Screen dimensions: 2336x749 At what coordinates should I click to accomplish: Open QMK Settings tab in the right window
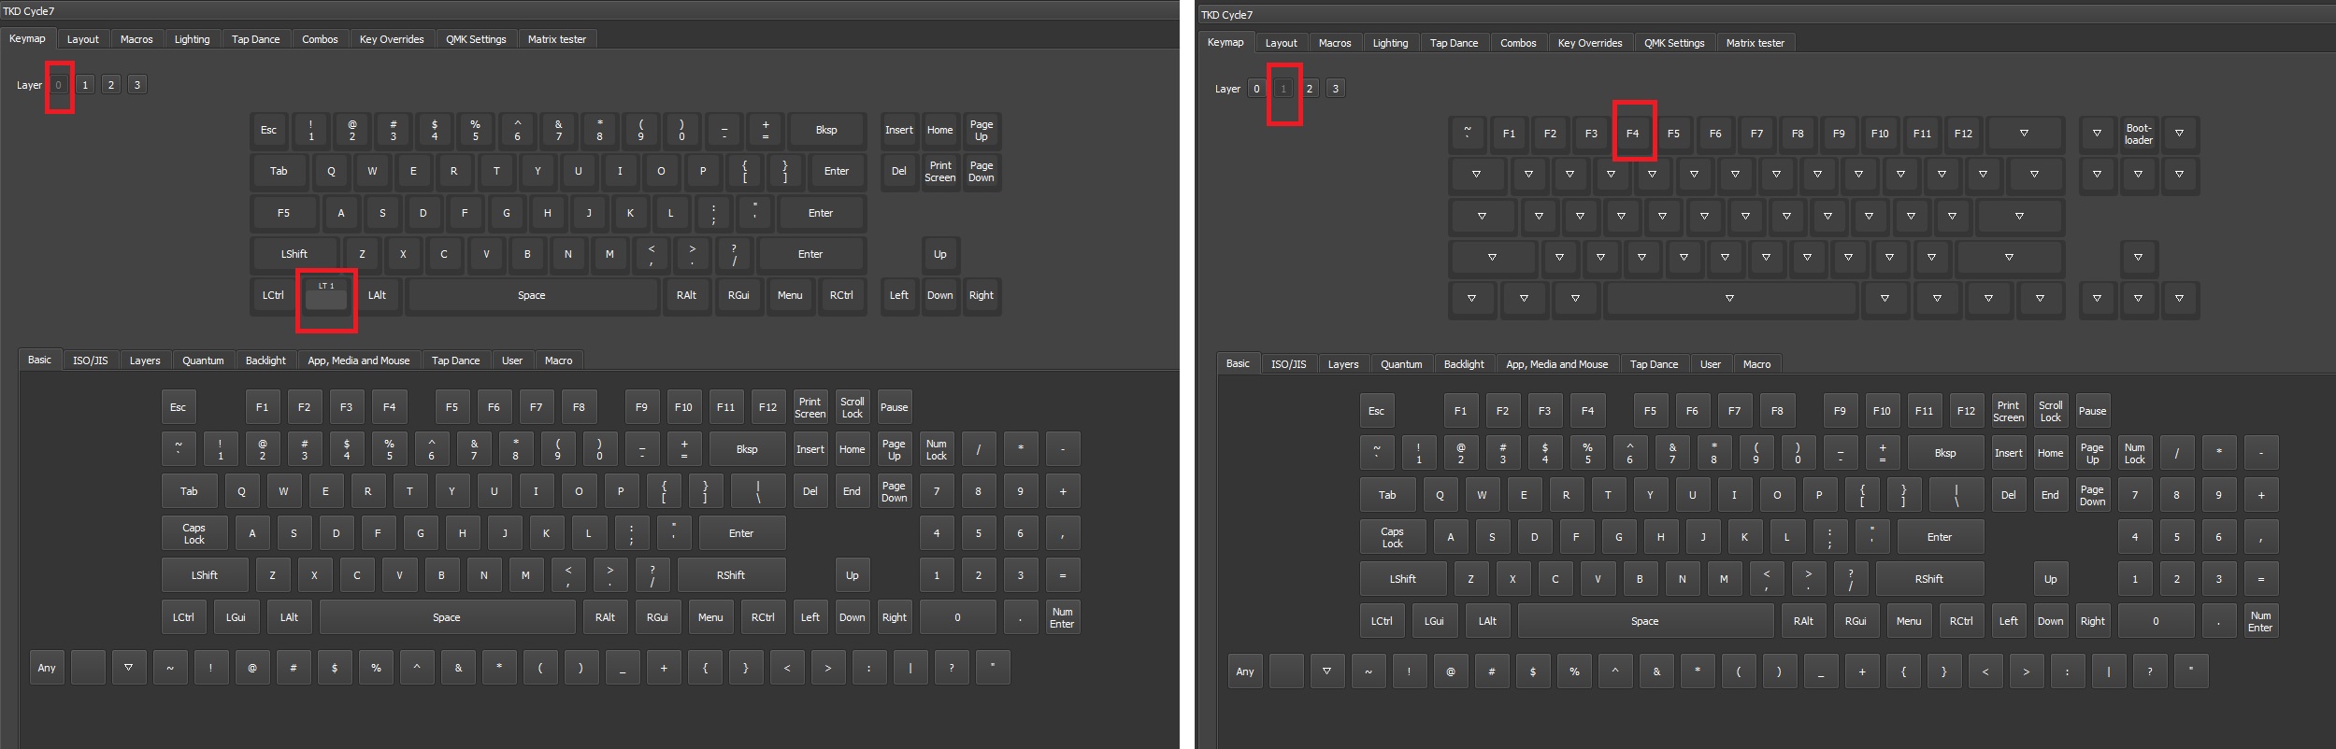1674,43
